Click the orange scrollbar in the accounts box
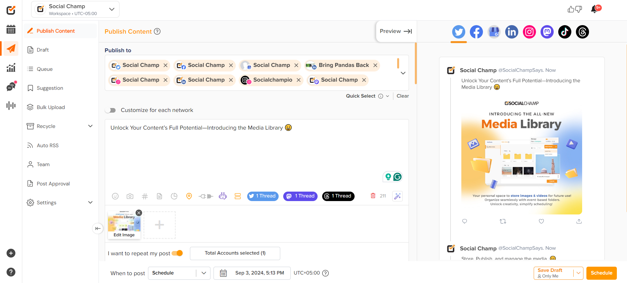Screen dimensions: 627x283 pos(398,63)
